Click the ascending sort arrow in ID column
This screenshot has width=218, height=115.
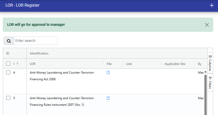17,64
